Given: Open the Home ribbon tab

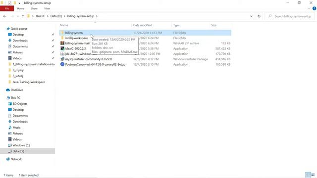Looking at the screenshot, I should (21, 8).
